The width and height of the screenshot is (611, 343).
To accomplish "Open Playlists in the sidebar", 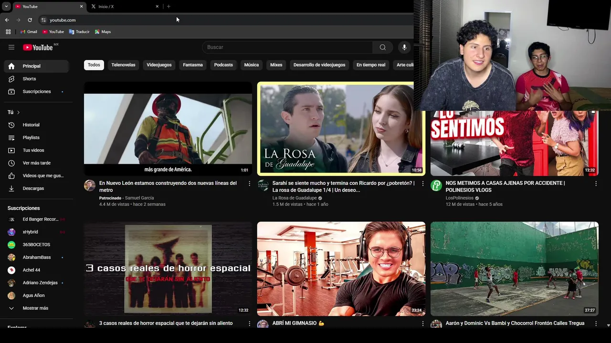I will 36,138.
